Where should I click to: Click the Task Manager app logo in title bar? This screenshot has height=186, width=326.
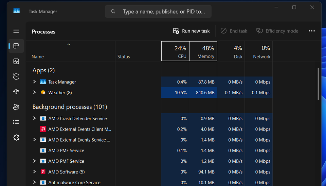(17, 11)
